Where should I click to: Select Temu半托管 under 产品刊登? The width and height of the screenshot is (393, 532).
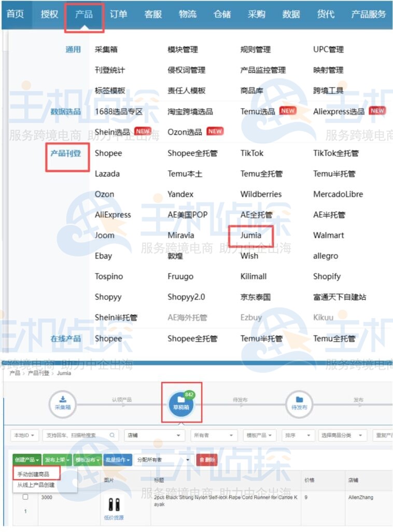coord(334,174)
